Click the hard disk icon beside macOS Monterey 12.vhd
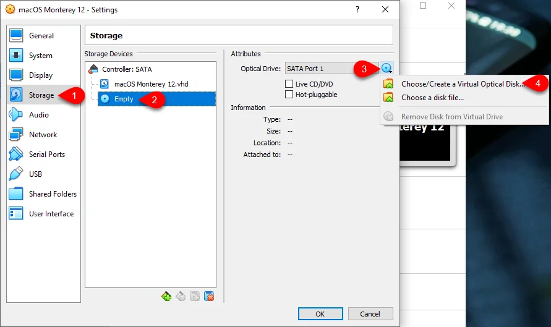This screenshot has width=551, height=327. point(105,84)
